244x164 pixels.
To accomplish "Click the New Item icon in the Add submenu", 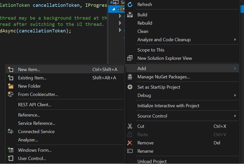I will tap(11, 69).
